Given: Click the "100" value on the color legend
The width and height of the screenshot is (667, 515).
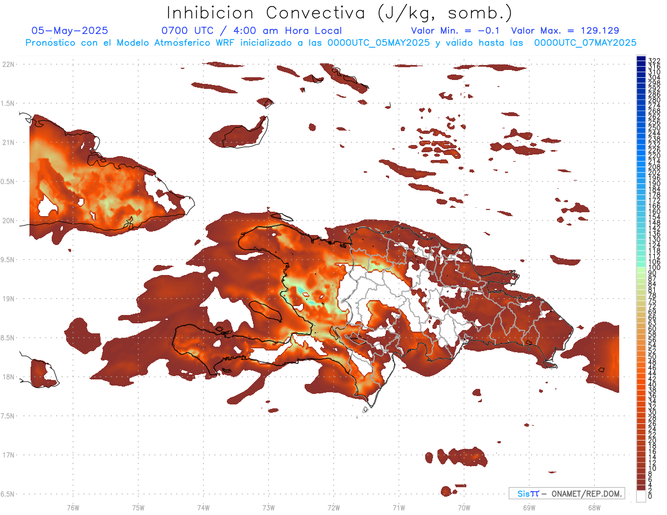Looking at the screenshot, I should coord(654,267).
